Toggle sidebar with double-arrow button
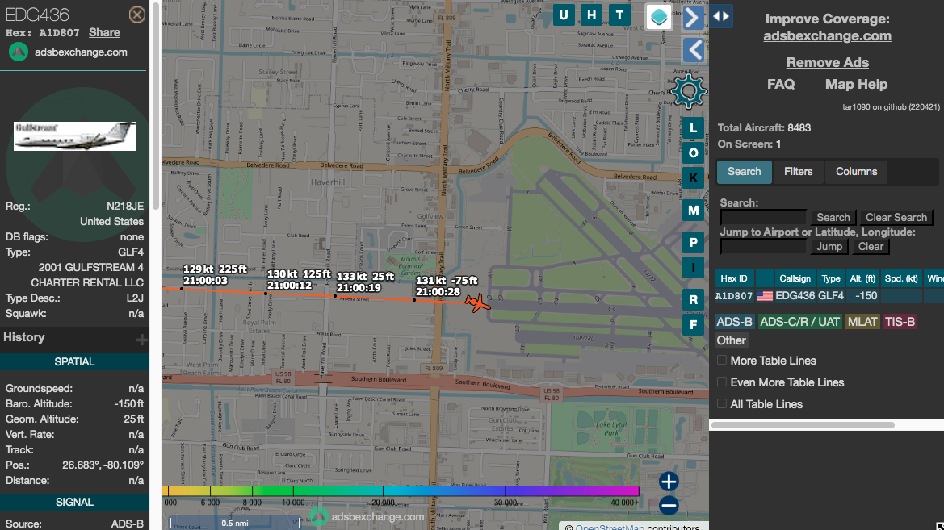This screenshot has width=944, height=530. [x=720, y=16]
